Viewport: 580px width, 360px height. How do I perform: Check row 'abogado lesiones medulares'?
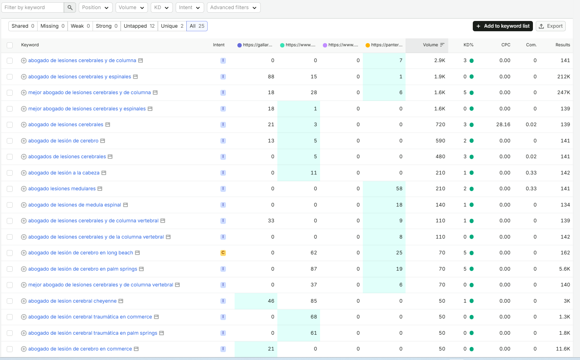10,189
